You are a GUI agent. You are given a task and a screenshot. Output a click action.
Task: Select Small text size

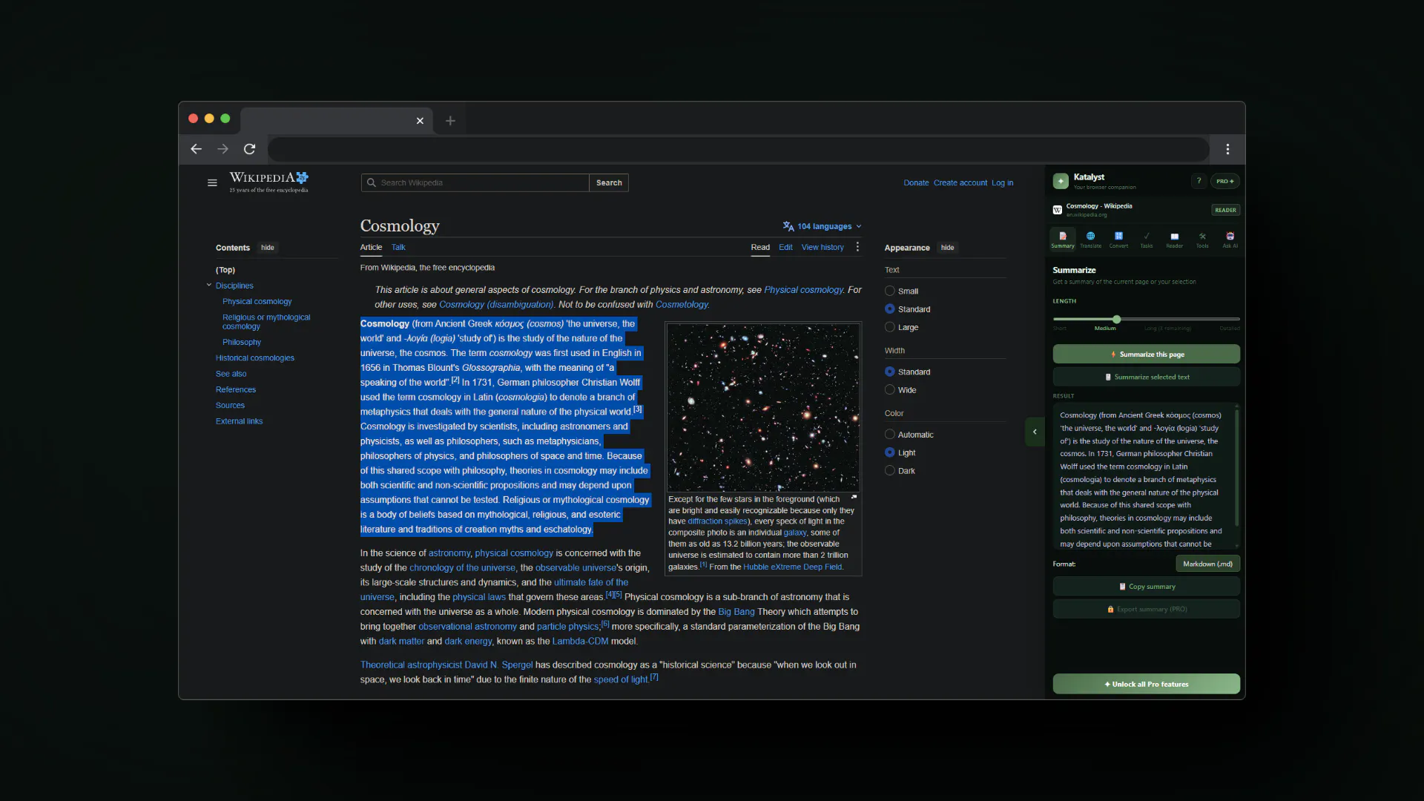coord(889,291)
